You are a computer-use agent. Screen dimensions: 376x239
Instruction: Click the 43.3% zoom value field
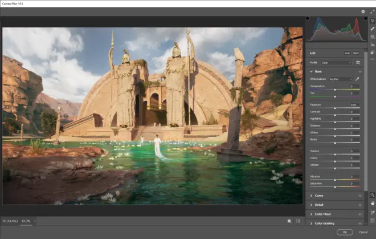coord(26,221)
